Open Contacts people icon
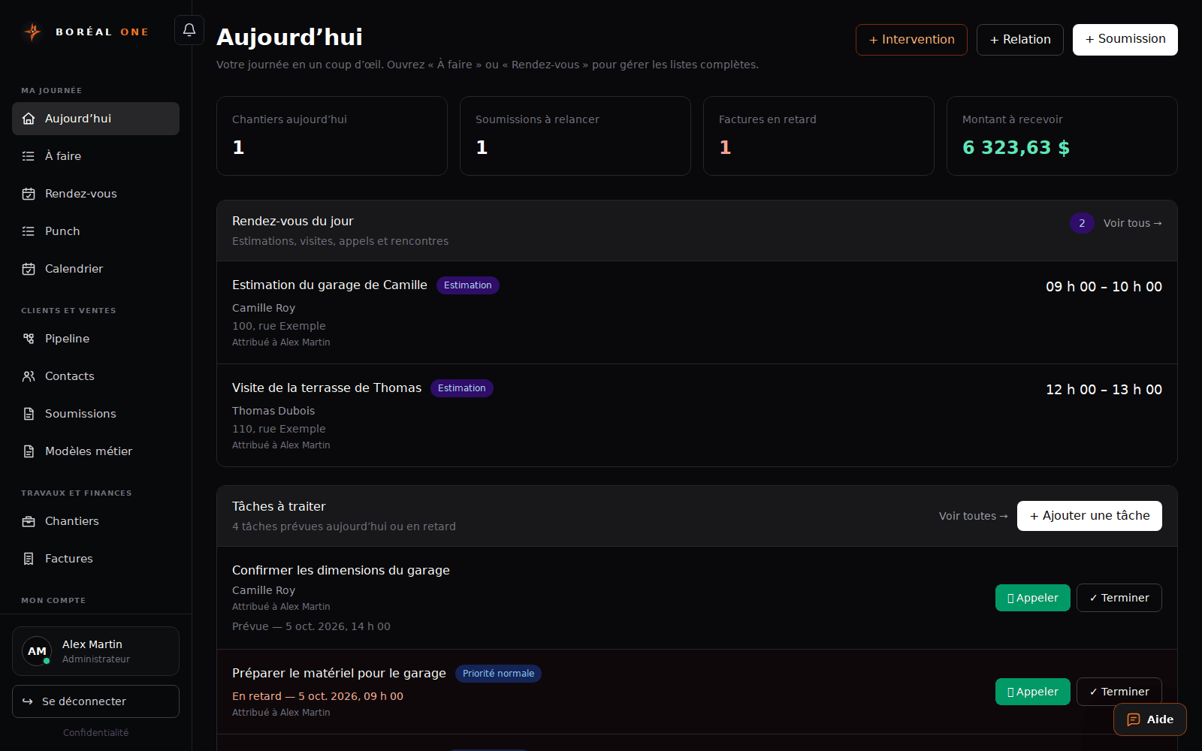Viewport: 1202px width, 751px height. [29, 376]
